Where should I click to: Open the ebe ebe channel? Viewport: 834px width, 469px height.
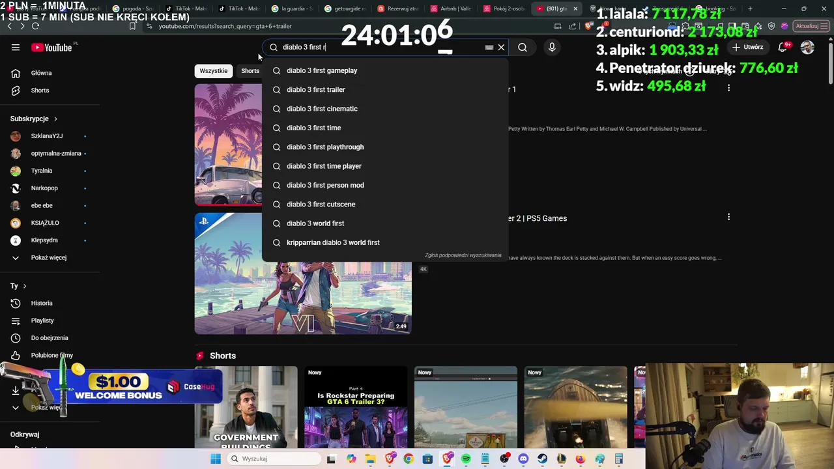coord(42,205)
